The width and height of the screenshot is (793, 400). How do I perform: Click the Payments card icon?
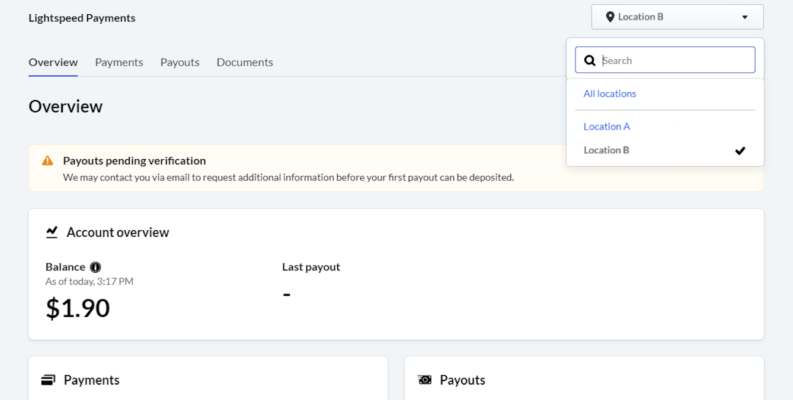point(49,380)
